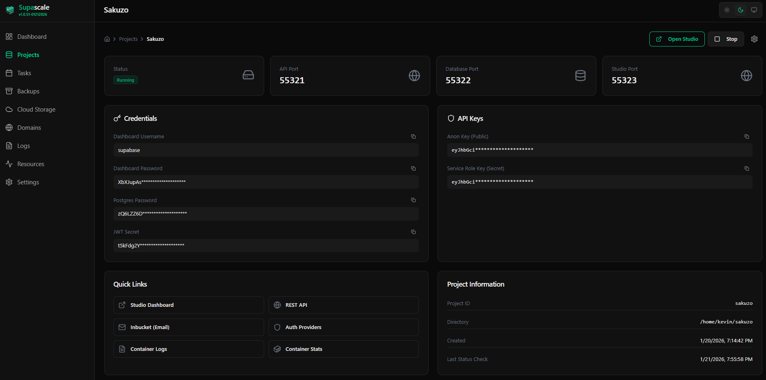Viewport: 766px width, 380px height.
Task: Open Settings via the sidebar gear icon
Action: tap(9, 182)
